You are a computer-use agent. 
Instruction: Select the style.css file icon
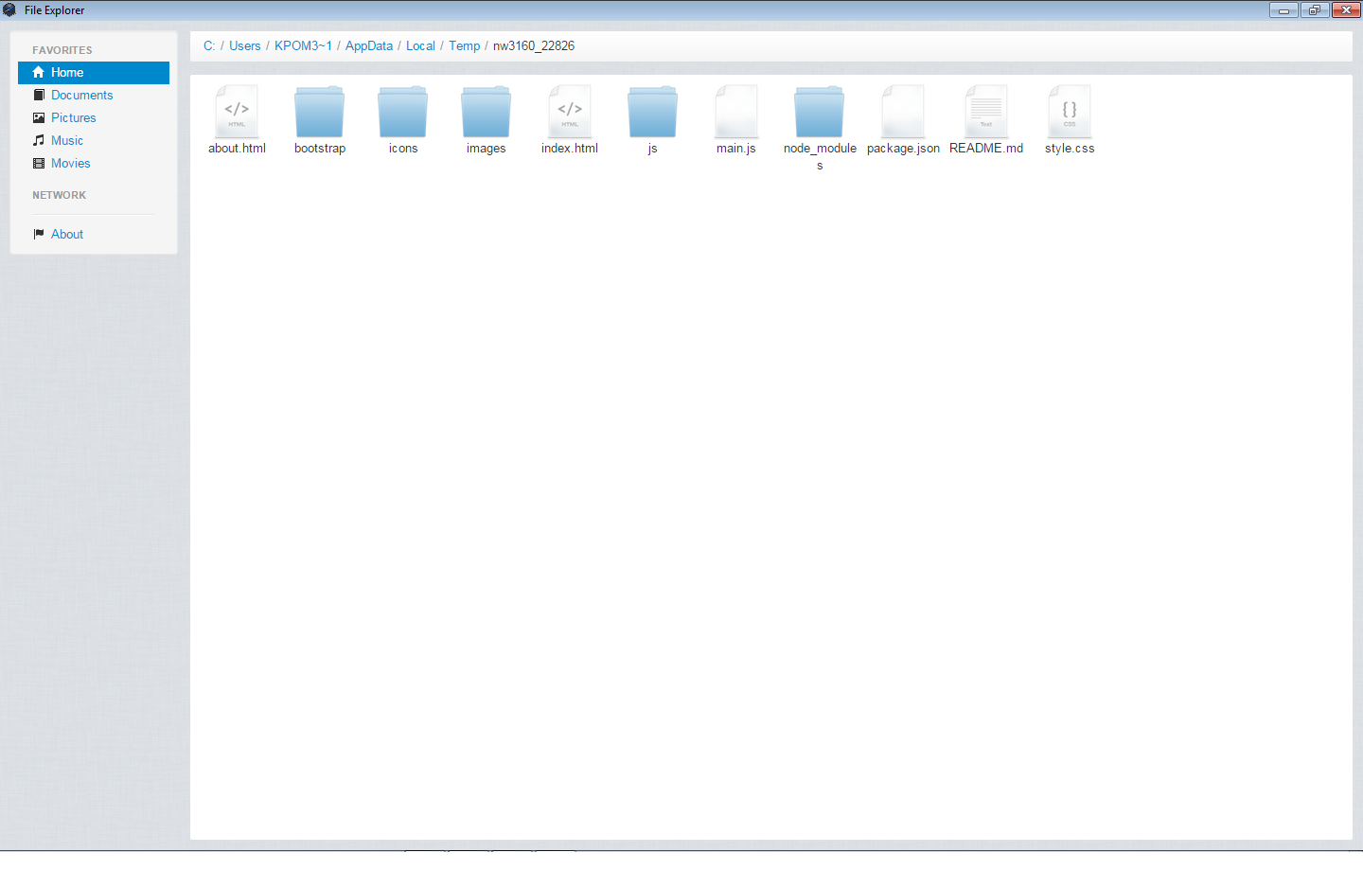pyautogui.click(x=1070, y=113)
